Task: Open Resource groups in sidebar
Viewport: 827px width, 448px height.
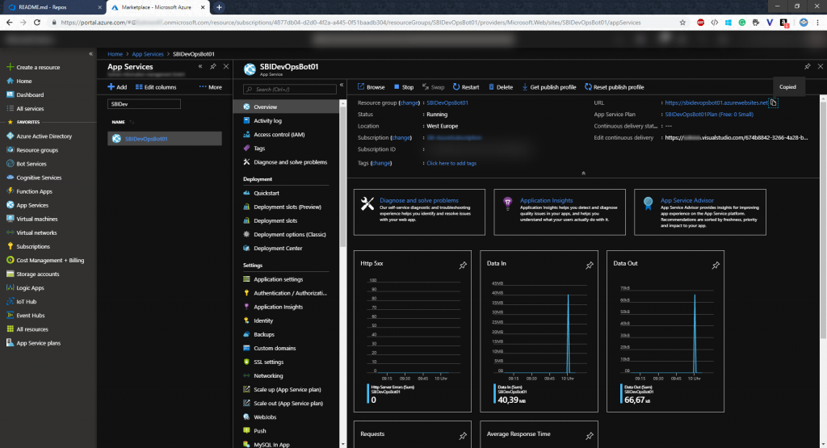Action: [37, 150]
